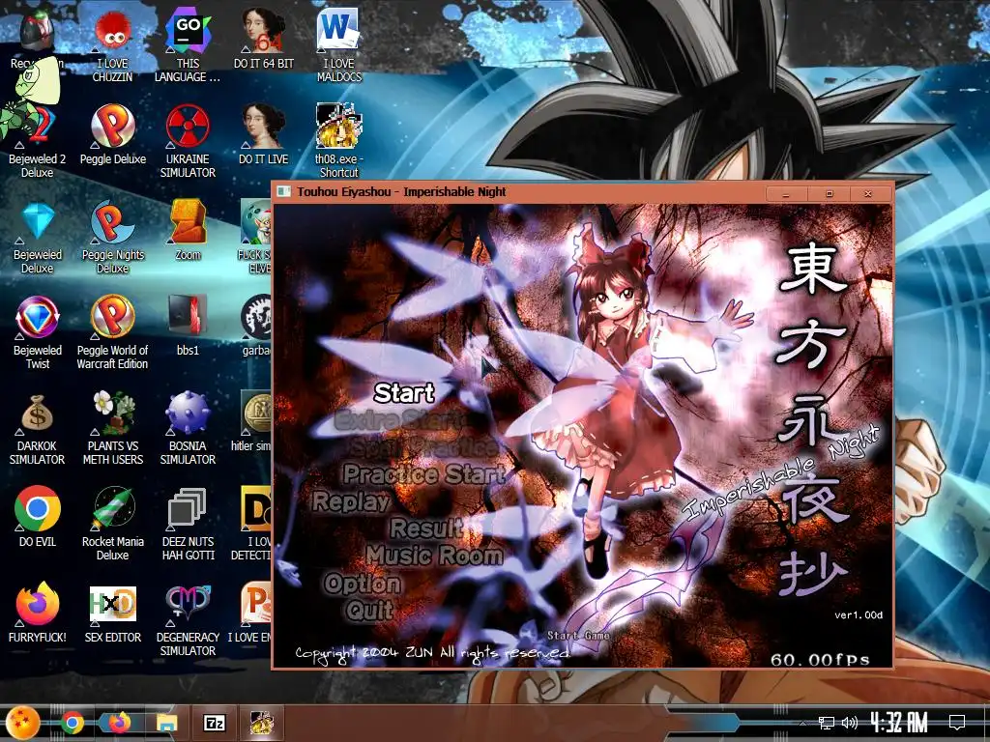The height and width of the screenshot is (742, 990).
Task: Open the network icon in system tray
Action: (x=826, y=723)
